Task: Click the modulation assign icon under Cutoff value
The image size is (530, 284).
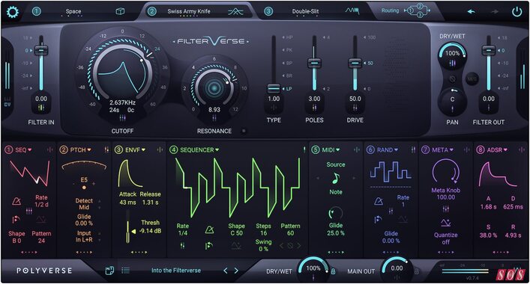Action: click(122, 118)
